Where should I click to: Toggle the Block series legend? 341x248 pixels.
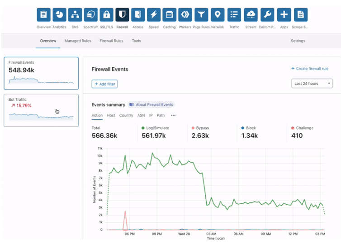(249, 128)
